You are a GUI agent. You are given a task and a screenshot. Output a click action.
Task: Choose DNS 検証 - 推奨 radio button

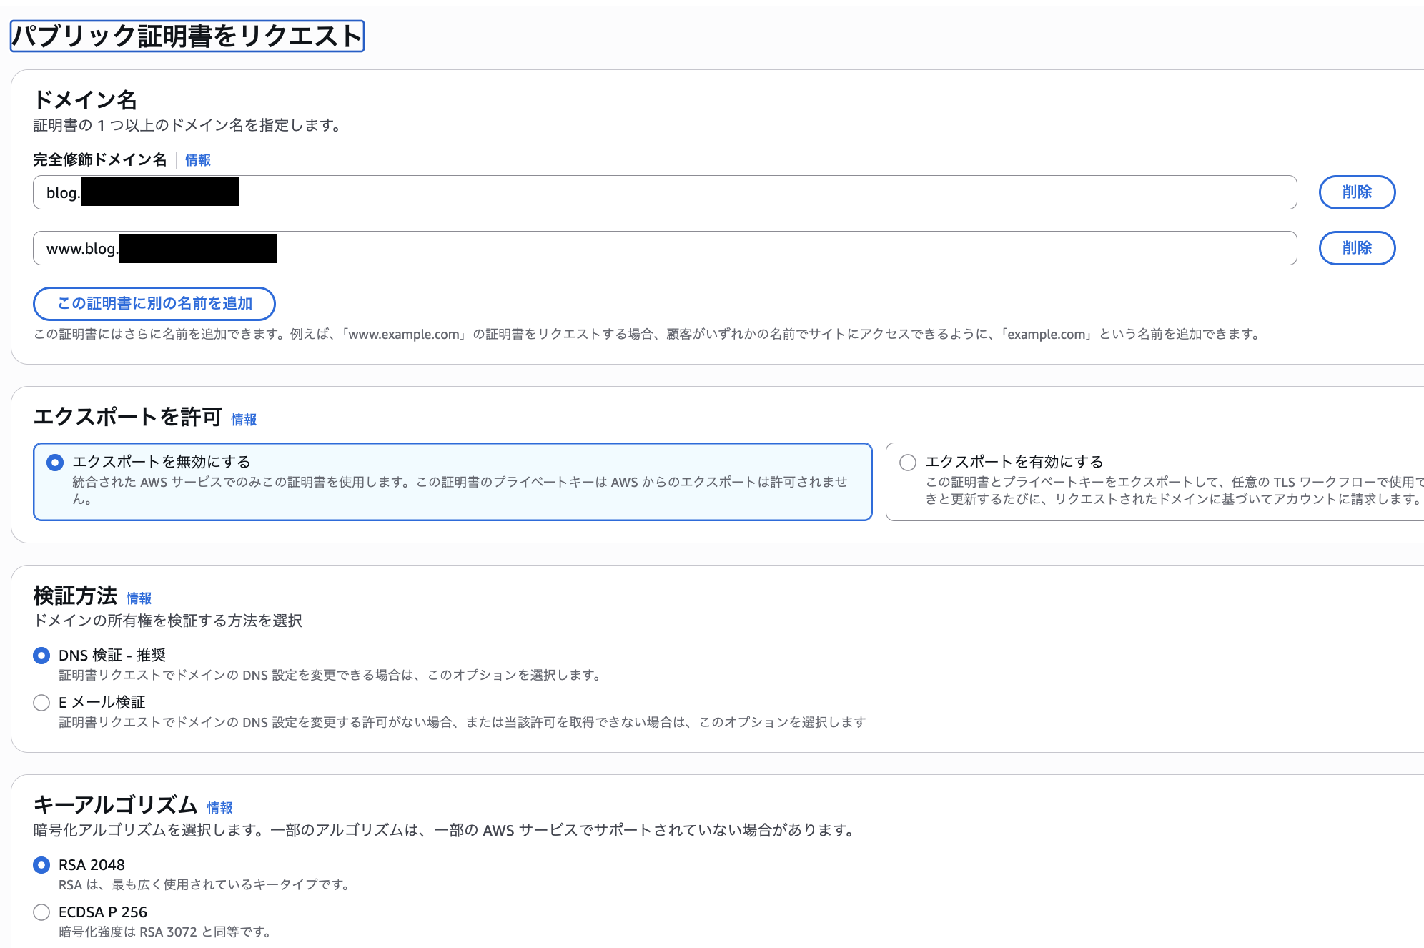coord(41,656)
